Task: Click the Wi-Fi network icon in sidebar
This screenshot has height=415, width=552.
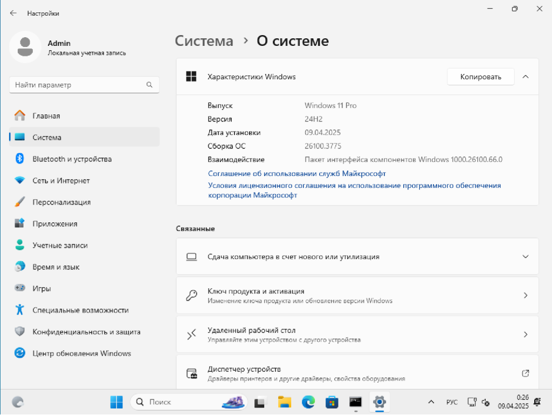Action: click(20, 180)
